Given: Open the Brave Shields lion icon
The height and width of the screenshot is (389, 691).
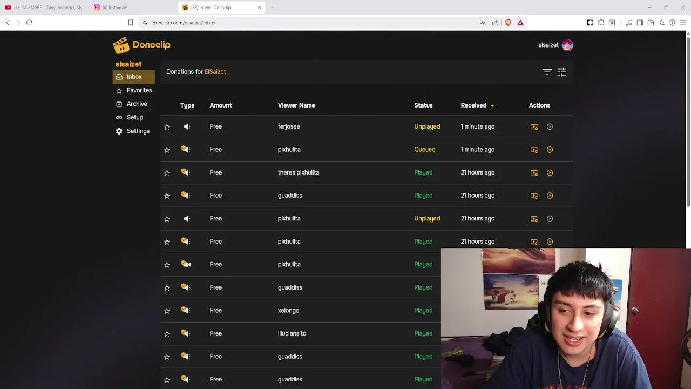Looking at the screenshot, I should click(x=508, y=23).
